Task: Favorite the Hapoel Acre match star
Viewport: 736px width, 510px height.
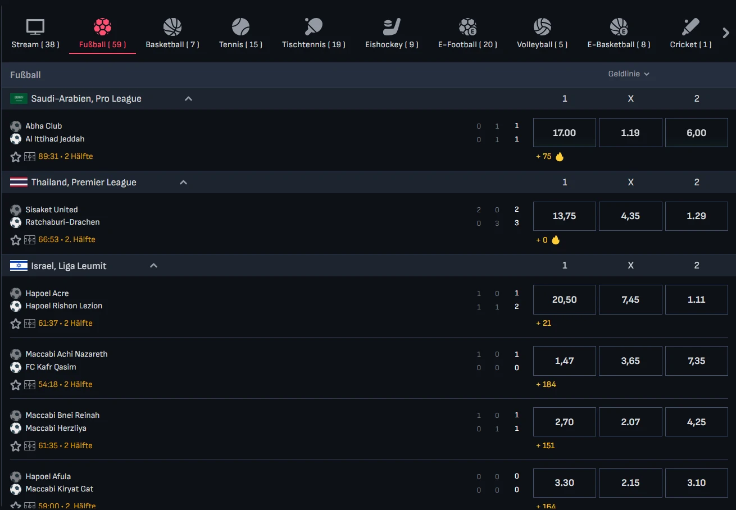Action: coord(16,324)
